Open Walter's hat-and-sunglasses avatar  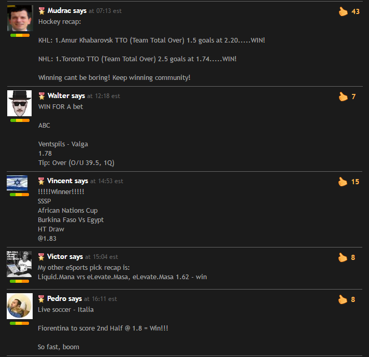coord(19,103)
